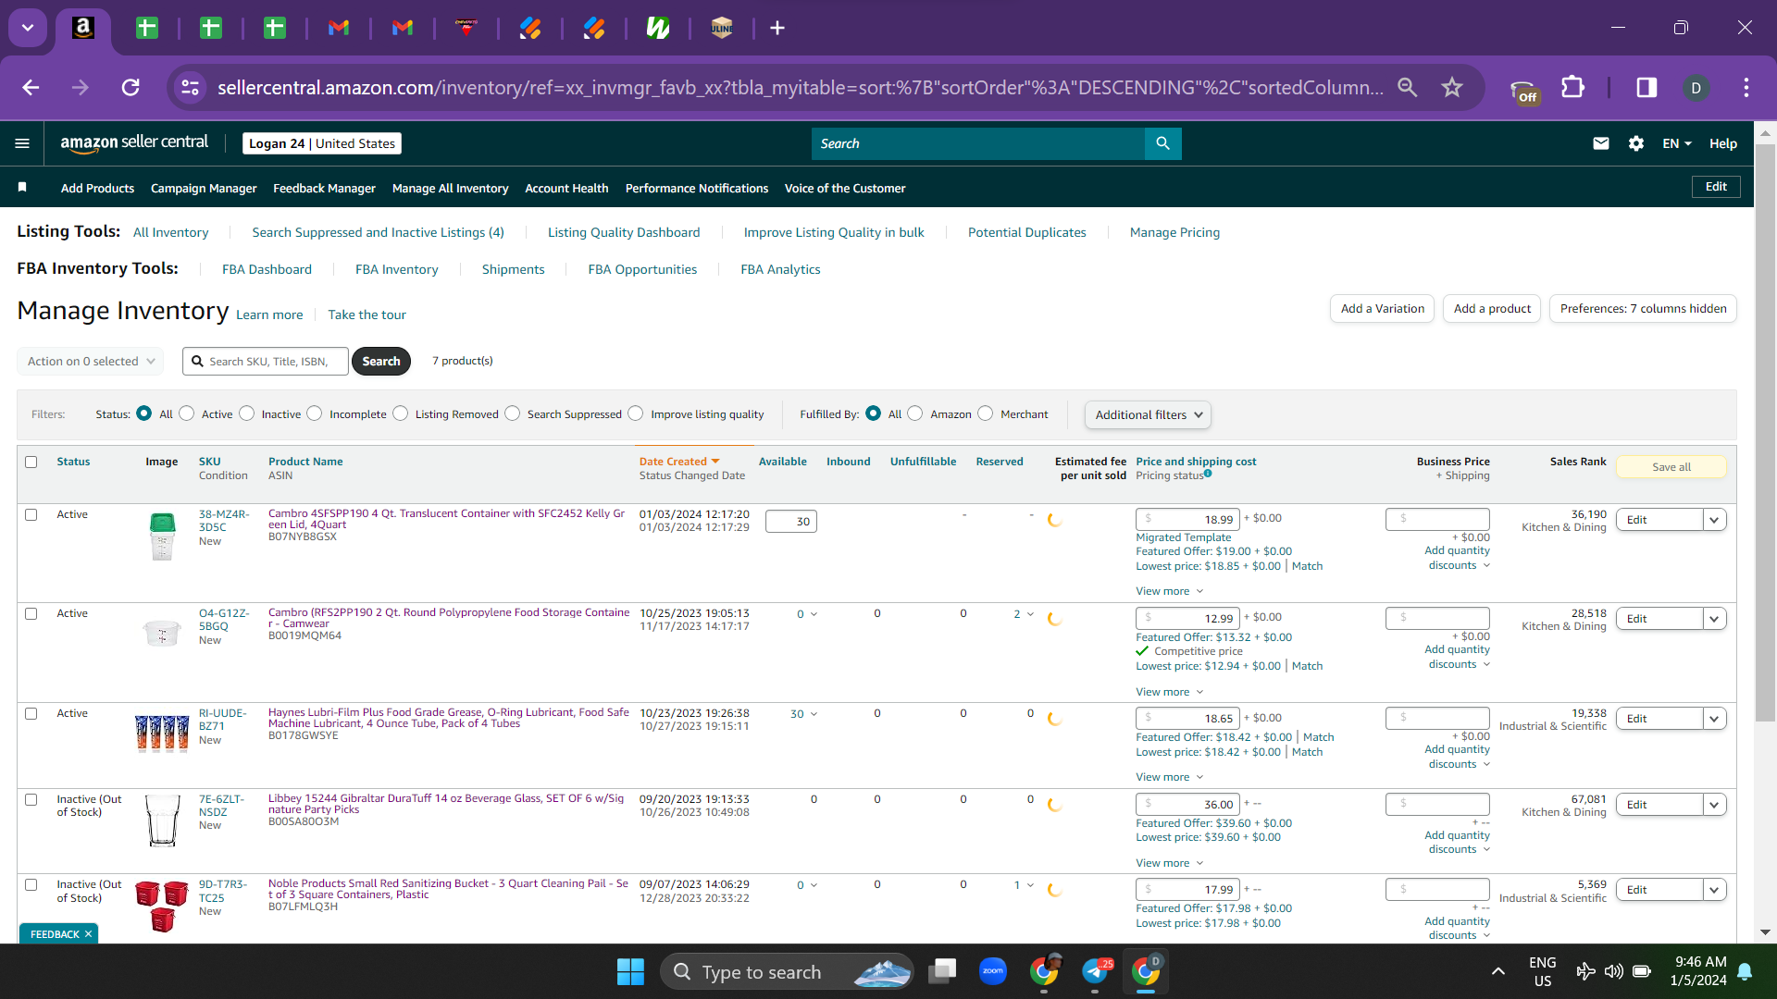
Task: Expand View more under 18.99 price
Action: click(x=1170, y=591)
